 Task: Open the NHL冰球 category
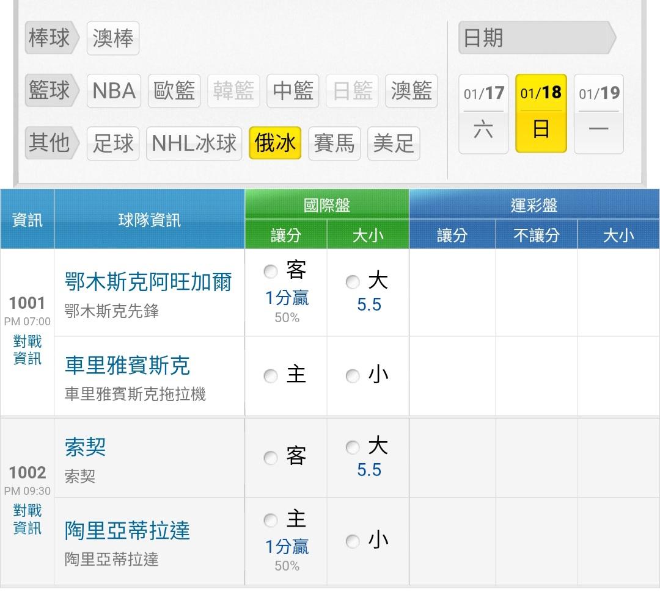tap(194, 143)
